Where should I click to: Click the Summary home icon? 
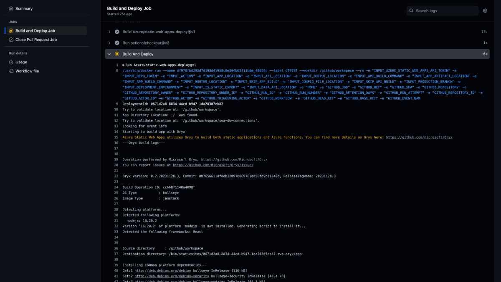tap(11, 8)
